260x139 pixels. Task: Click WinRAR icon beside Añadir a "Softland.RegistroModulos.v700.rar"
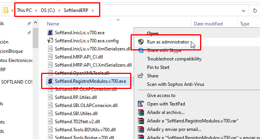tap(141, 121)
